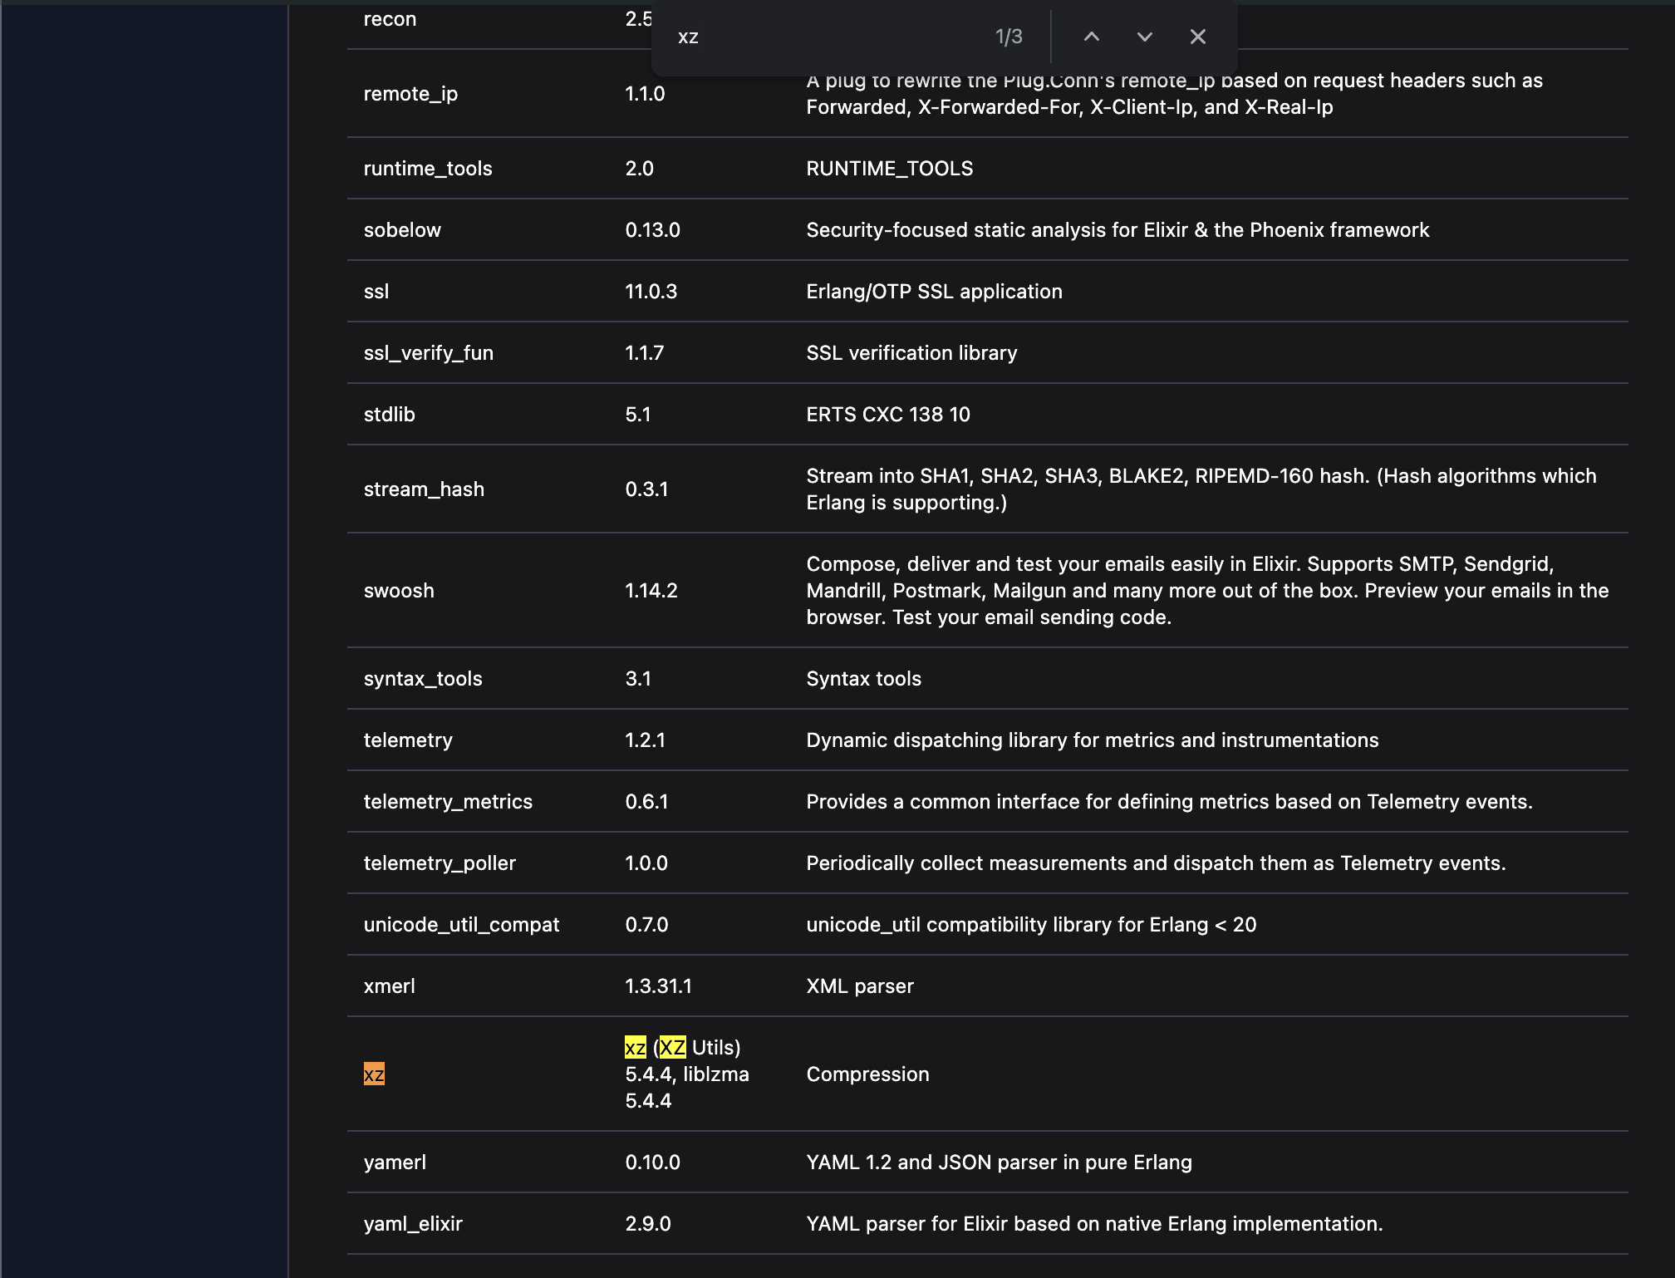
Task: Click the 'ERTS CXC 138 10' description
Action: click(887, 415)
